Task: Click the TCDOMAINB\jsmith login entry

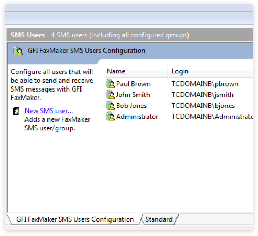Action: pyautogui.click(x=202, y=95)
